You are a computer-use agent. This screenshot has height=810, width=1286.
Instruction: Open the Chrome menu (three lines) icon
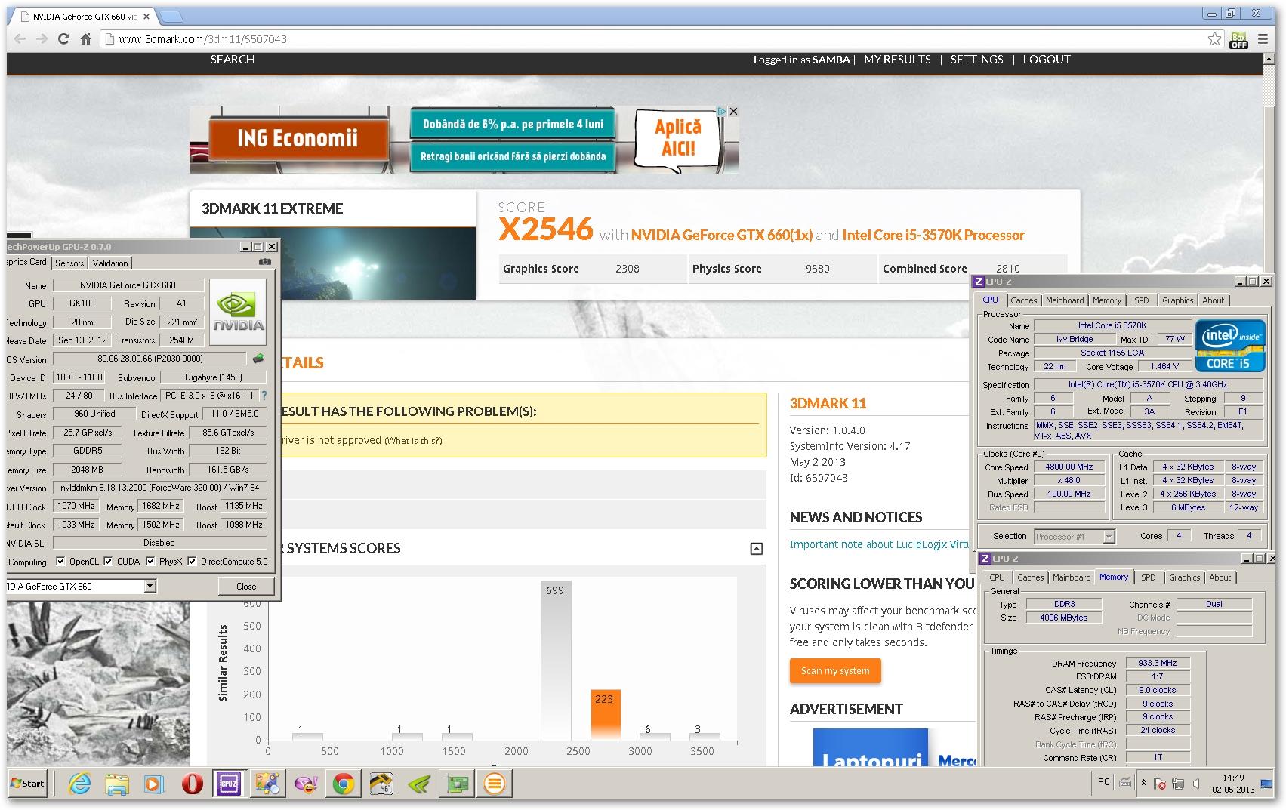coord(1263,39)
